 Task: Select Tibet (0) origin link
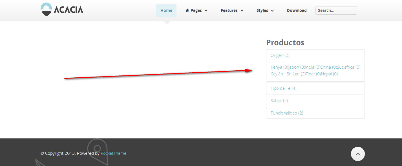coord(313,74)
